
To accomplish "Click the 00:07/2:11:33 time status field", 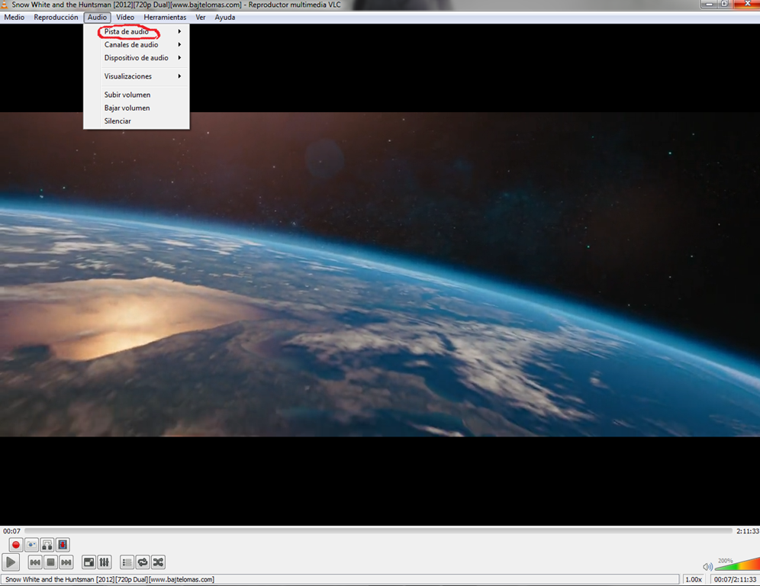I will tap(735, 579).
